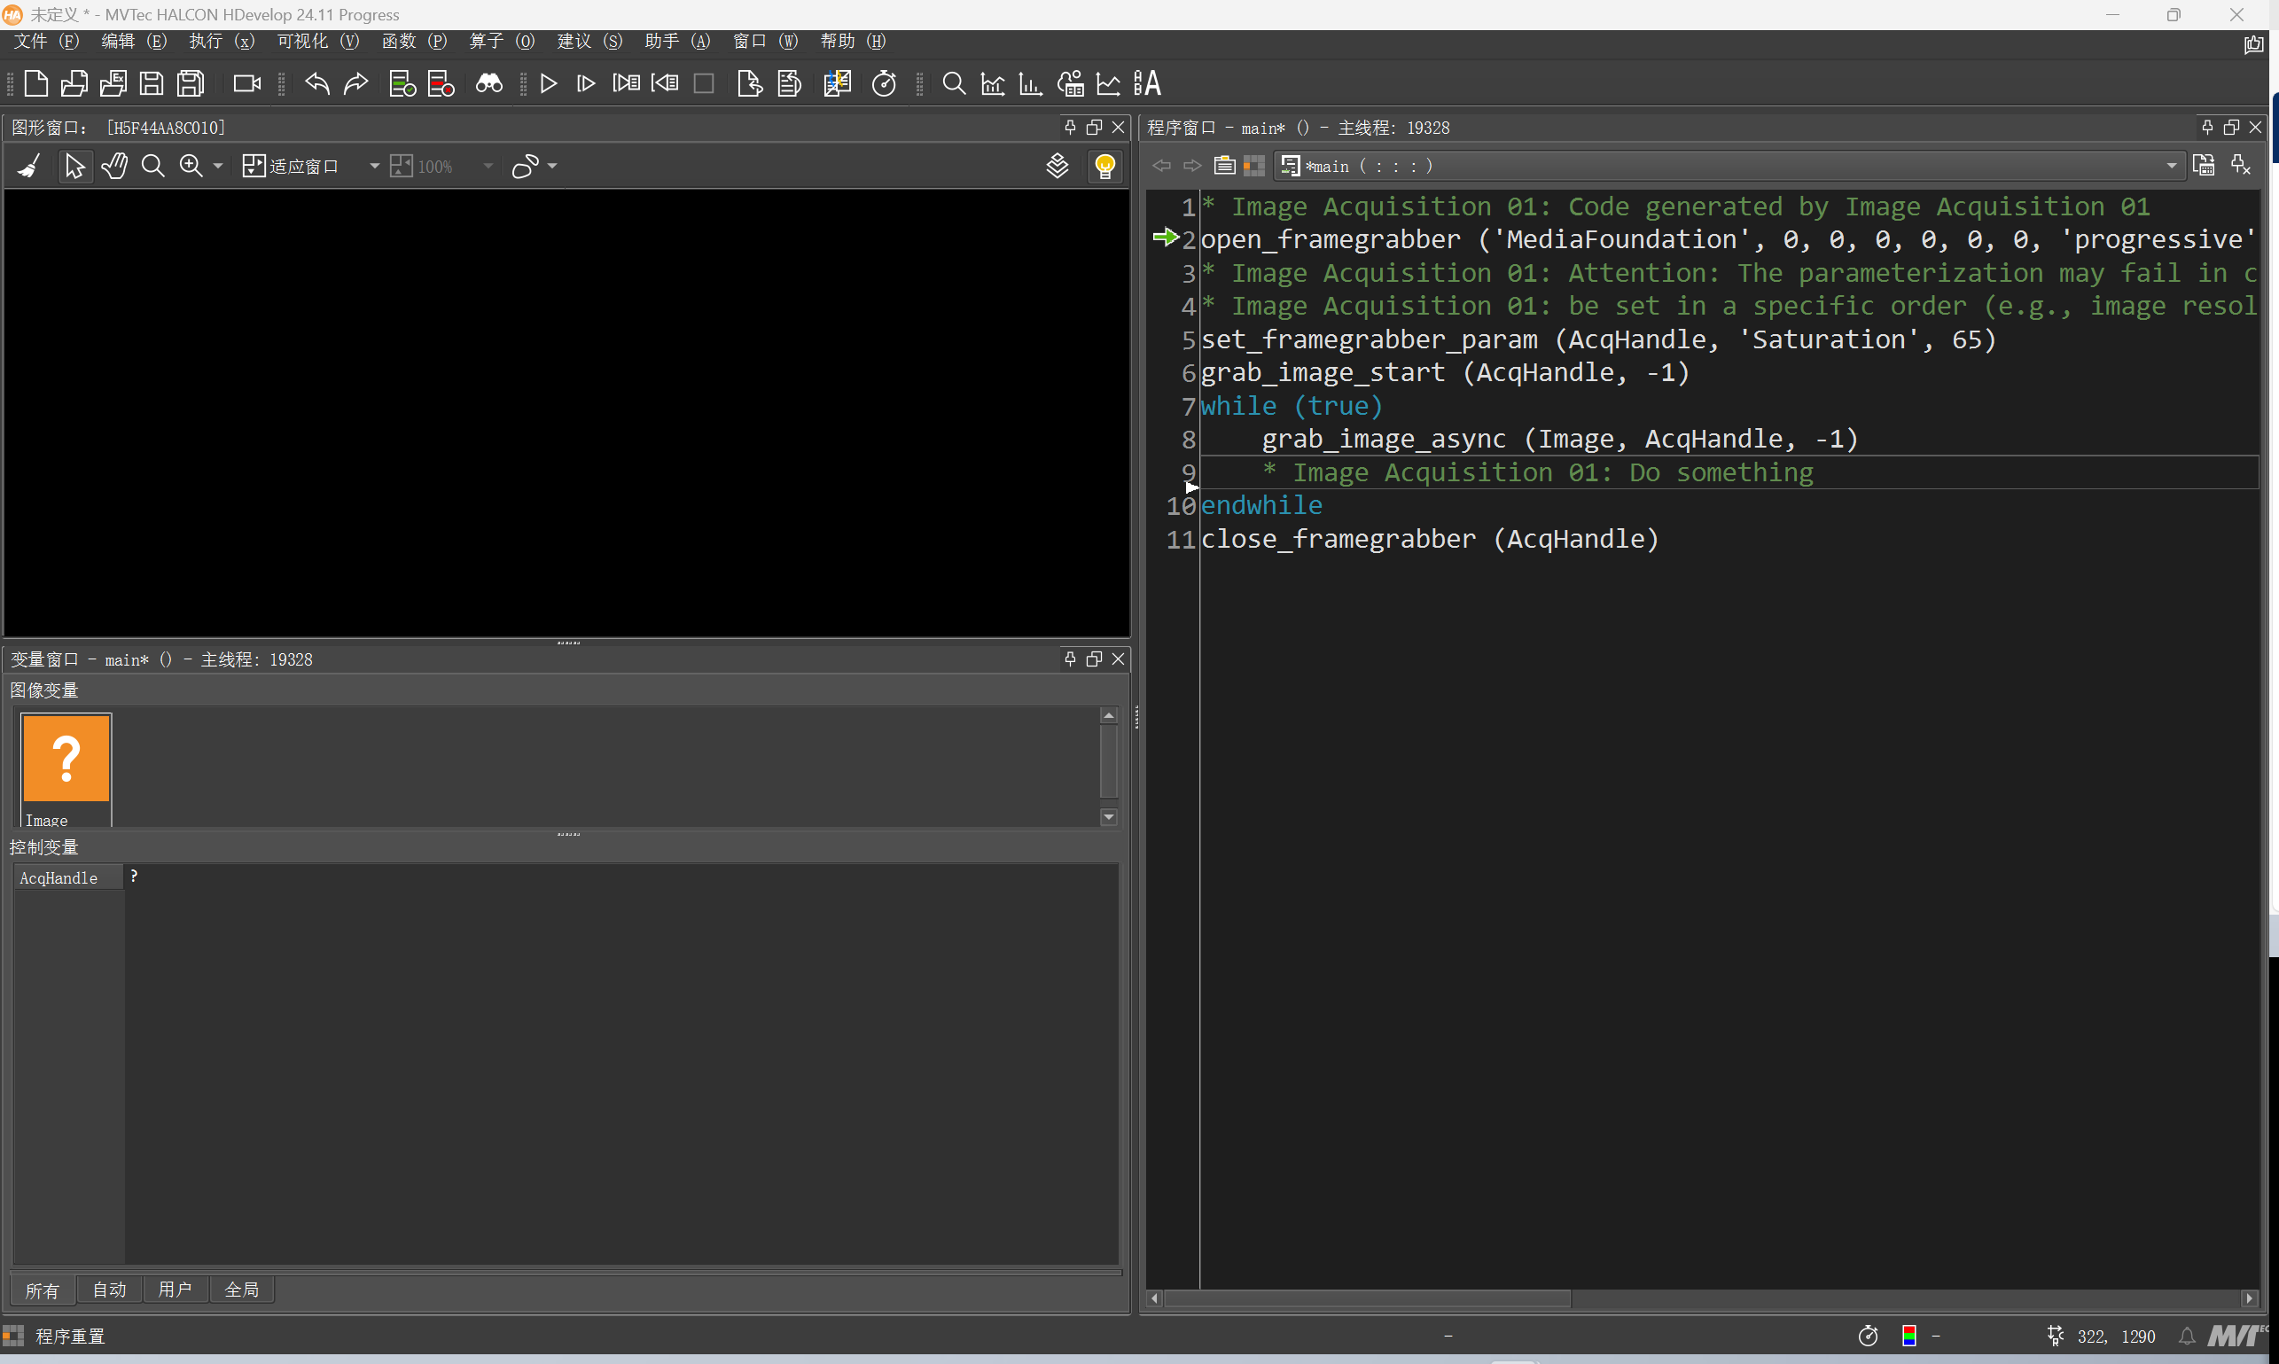The image size is (2279, 1364).
Task: Open the OCR assistant 'A' icon
Action: (1146, 83)
